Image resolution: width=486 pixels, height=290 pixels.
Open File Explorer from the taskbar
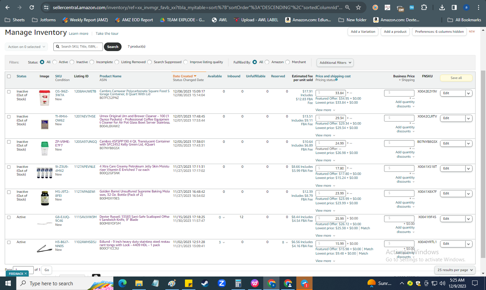[x=139, y=283]
